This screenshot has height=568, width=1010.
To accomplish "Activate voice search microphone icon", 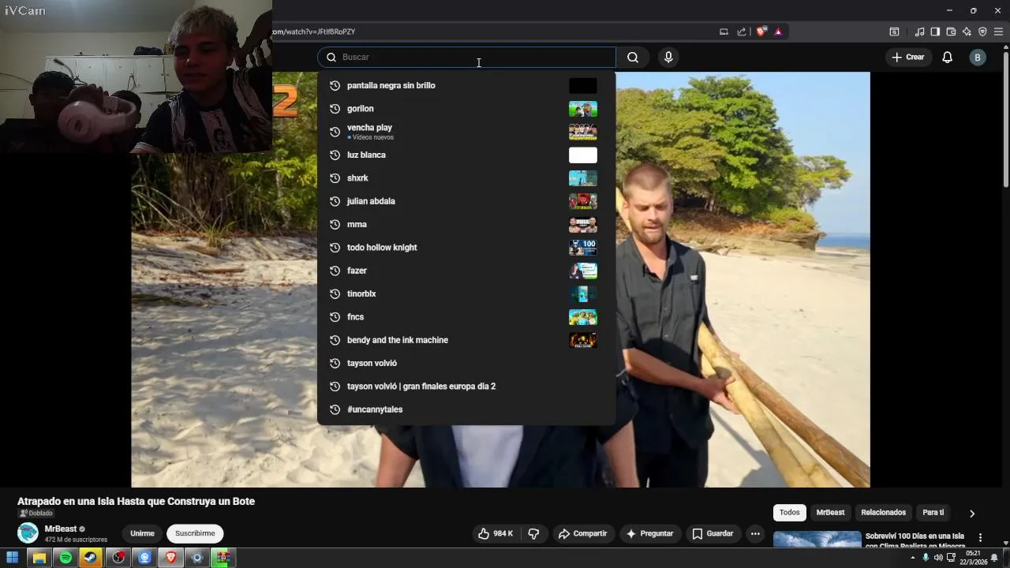I will coord(668,57).
